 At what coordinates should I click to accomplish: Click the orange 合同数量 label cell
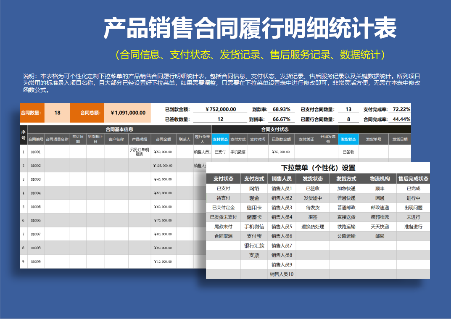(32, 113)
